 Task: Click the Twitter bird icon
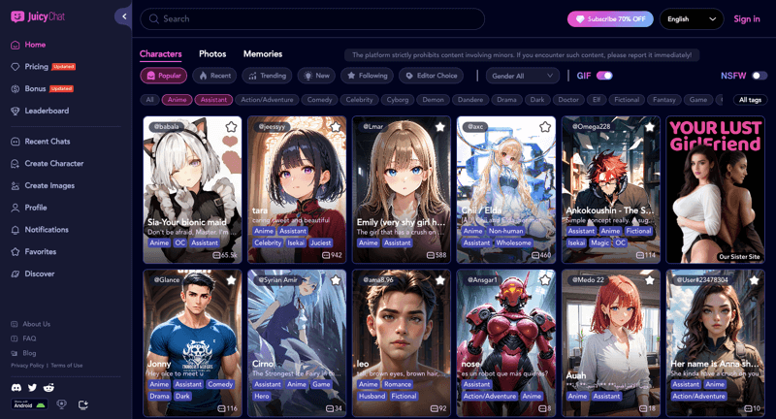click(32, 387)
